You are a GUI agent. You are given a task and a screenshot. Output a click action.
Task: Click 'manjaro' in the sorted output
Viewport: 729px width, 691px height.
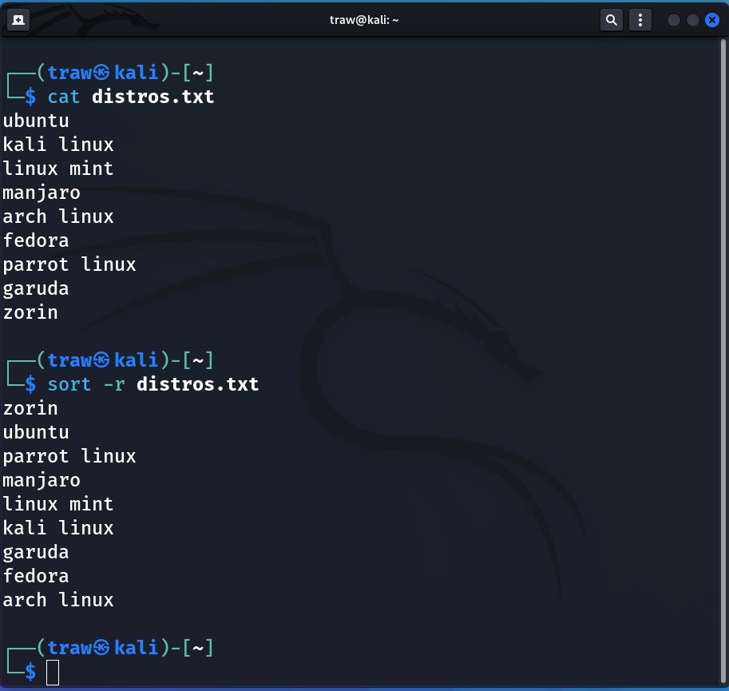pyautogui.click(x=42, y=480)
